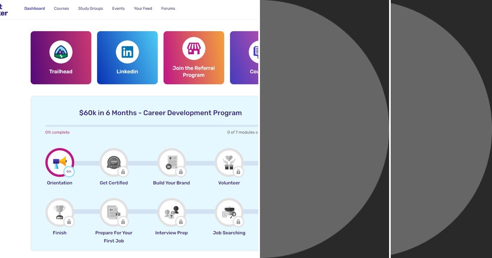Click the Get Certified badge icon

114,161
